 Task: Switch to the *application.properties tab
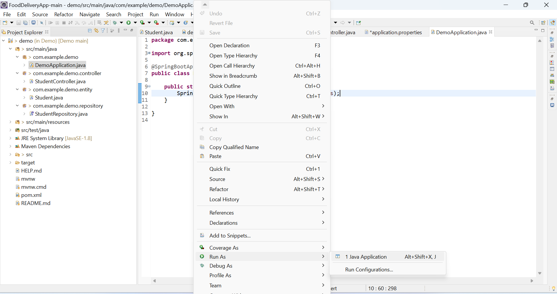396,32
